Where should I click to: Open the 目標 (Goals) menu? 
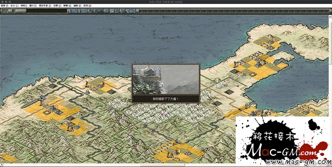point(57,5)
